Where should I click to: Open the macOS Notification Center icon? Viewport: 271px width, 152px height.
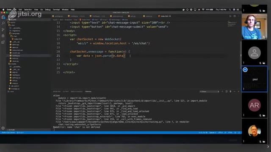(x=238, y=10)
